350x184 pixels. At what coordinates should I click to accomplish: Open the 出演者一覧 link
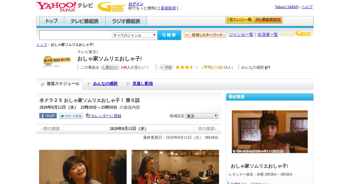[x=268, y=34]
